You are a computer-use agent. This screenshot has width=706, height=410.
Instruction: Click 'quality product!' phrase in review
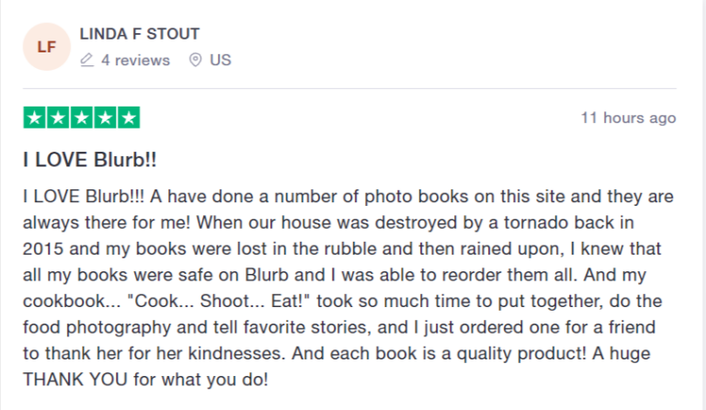(521, 354)
